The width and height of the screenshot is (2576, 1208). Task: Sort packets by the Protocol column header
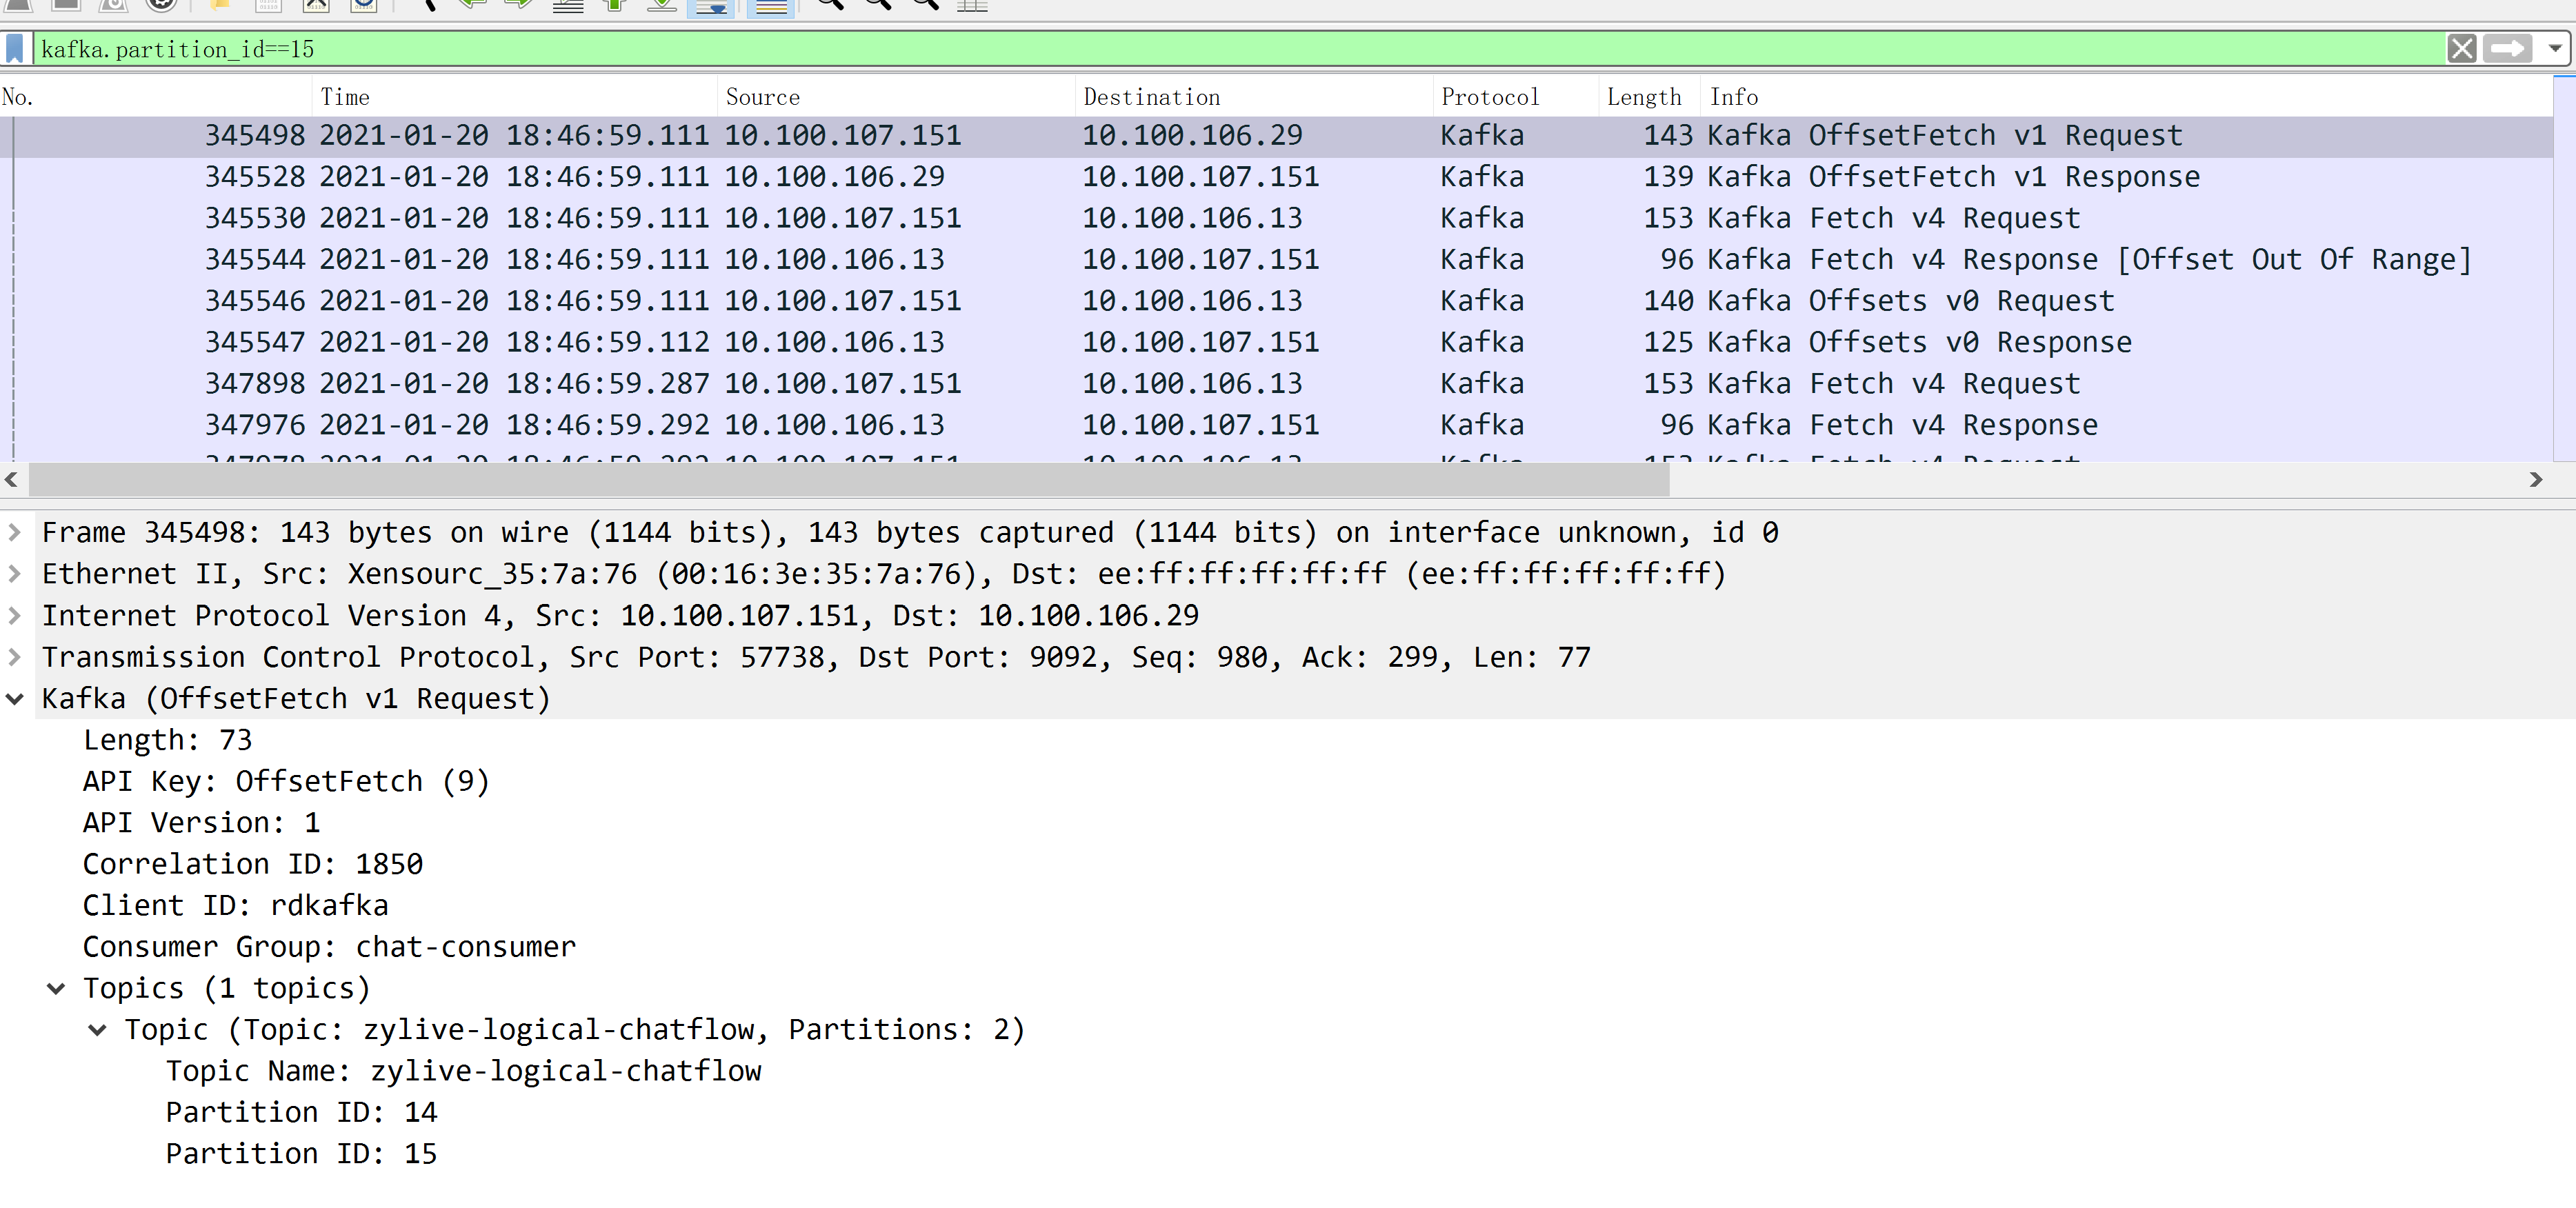pyautogui.click(x=1489, y=97)
